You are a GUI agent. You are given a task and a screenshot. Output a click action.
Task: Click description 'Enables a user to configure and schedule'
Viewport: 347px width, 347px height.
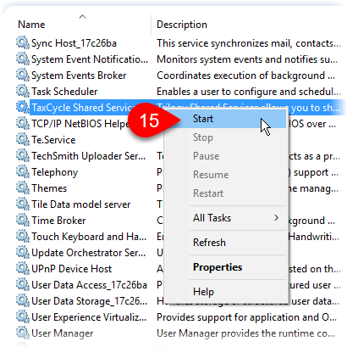(x=249, y=92)
